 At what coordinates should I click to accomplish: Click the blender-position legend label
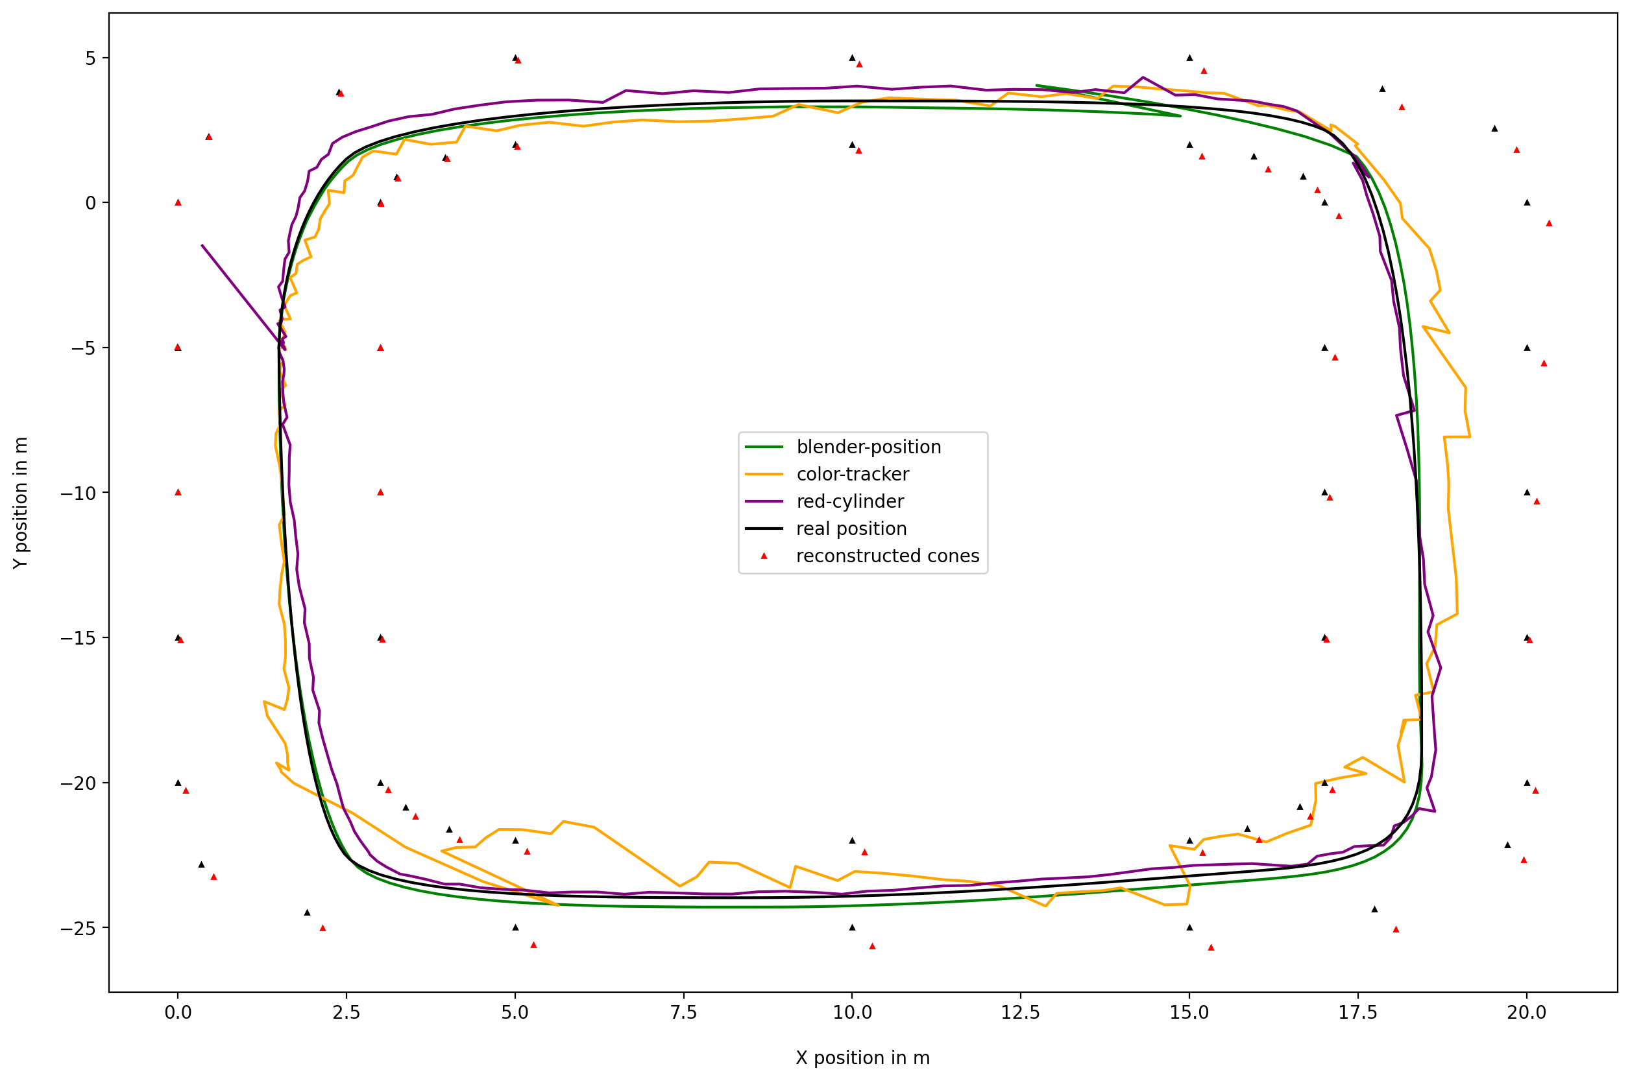click(x=868, y=447)
